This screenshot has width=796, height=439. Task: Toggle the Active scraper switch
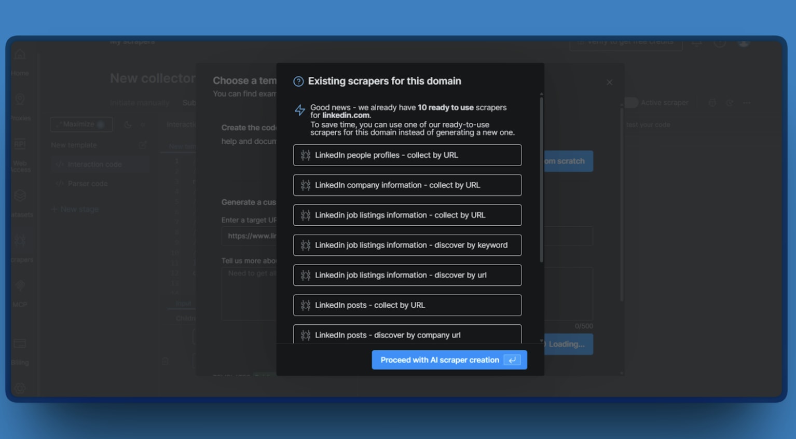click(631, 103)
